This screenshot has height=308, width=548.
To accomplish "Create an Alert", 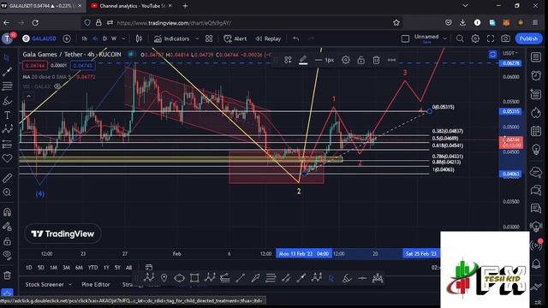I will tap(235, 38).
